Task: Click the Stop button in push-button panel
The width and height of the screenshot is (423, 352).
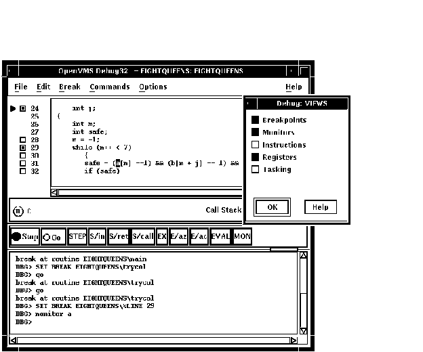Action: [x=24, y=238]
